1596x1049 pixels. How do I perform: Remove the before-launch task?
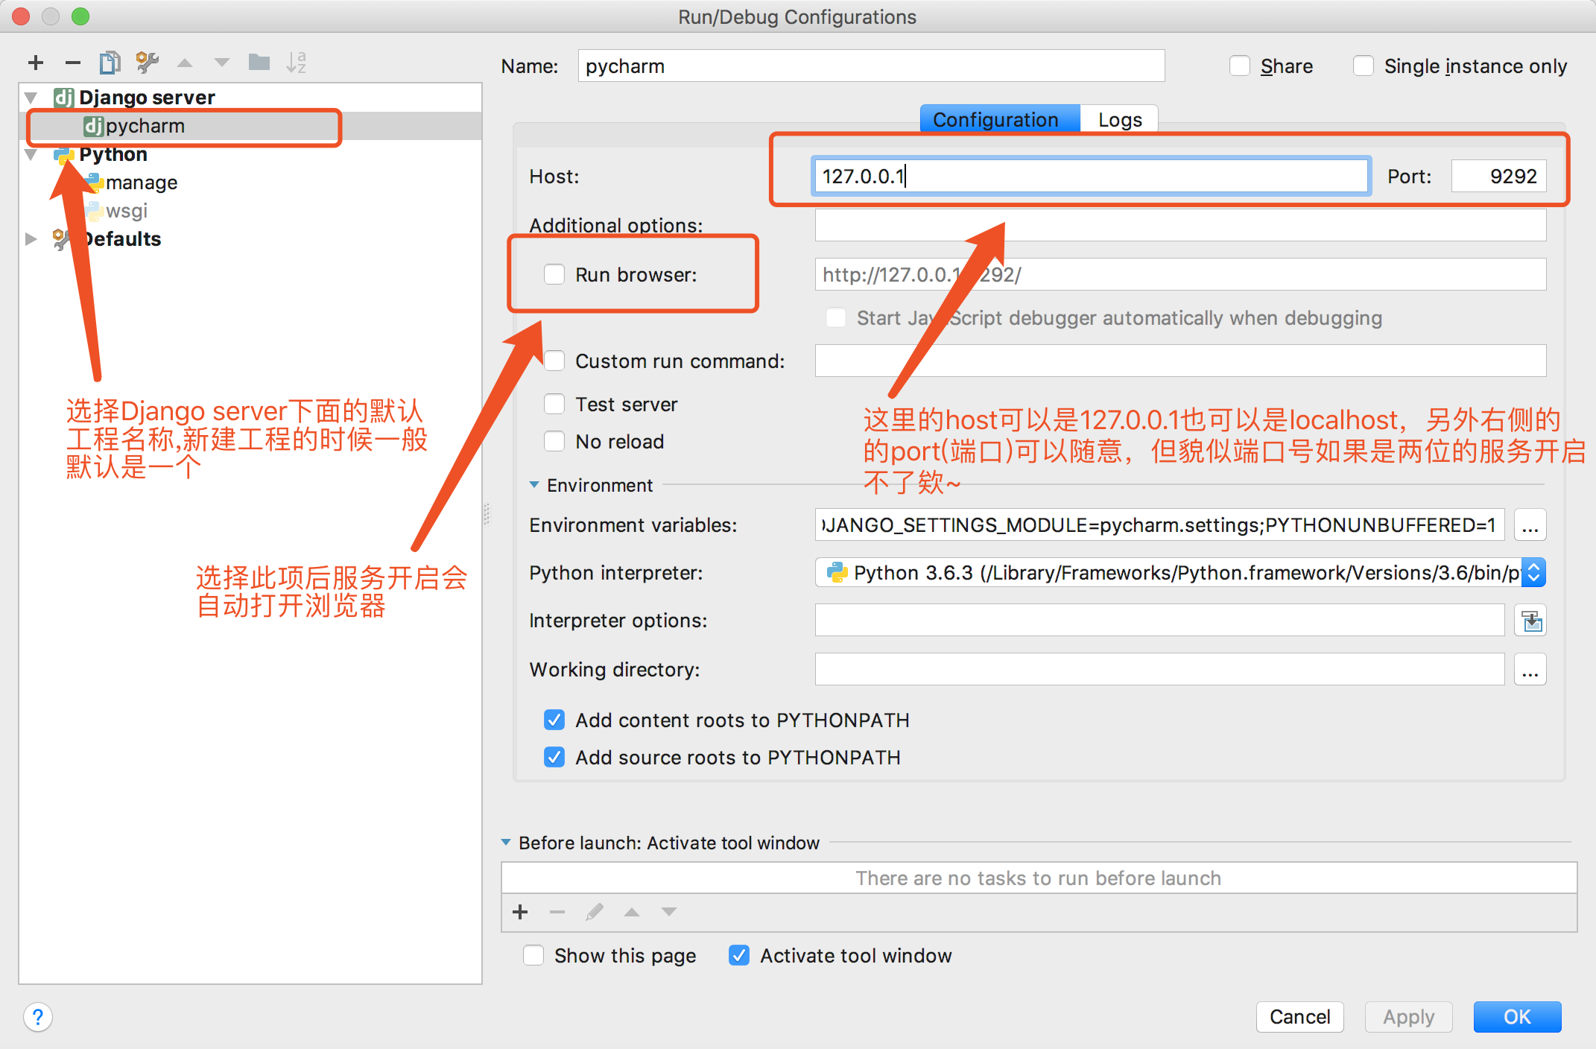557,912
